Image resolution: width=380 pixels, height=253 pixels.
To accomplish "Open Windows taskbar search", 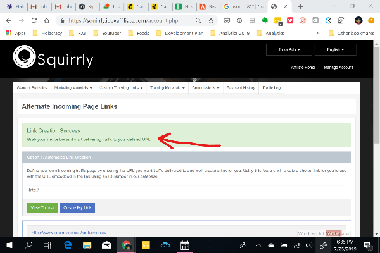I will [x=28, y=245].
